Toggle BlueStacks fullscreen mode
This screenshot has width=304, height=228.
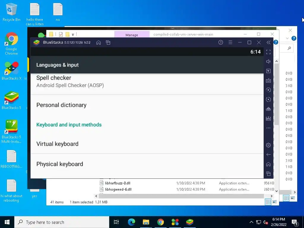tap(268, 52)
